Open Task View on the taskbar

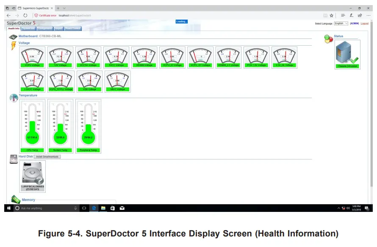coord(84,208)
